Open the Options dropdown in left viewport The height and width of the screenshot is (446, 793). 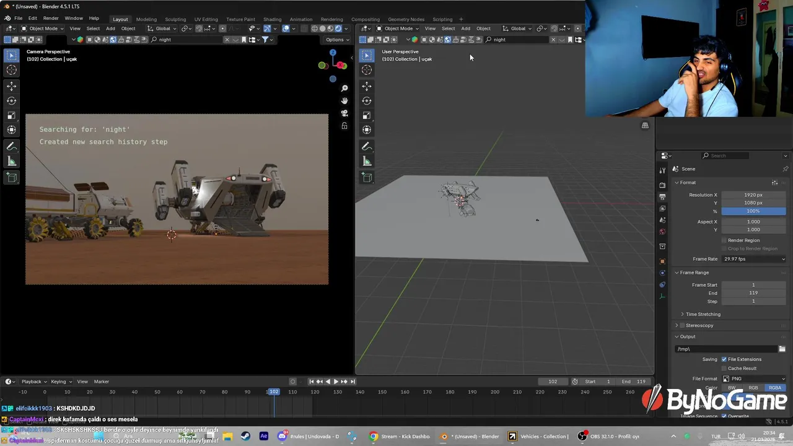pos(337,40)
